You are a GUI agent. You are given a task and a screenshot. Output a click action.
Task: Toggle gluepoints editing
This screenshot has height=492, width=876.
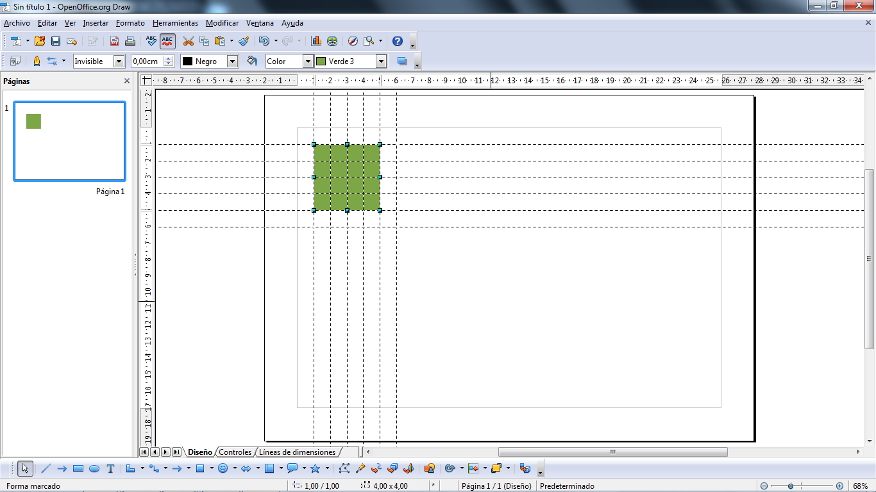click(x=360, y=468)
